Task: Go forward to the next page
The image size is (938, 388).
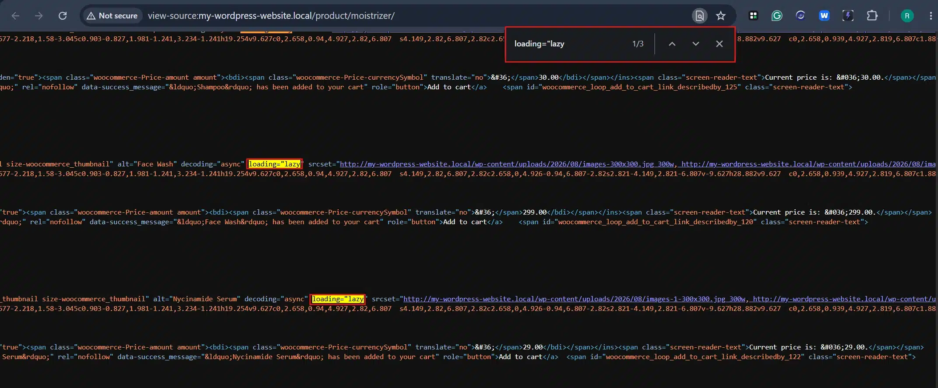Action: coord(39,16)
